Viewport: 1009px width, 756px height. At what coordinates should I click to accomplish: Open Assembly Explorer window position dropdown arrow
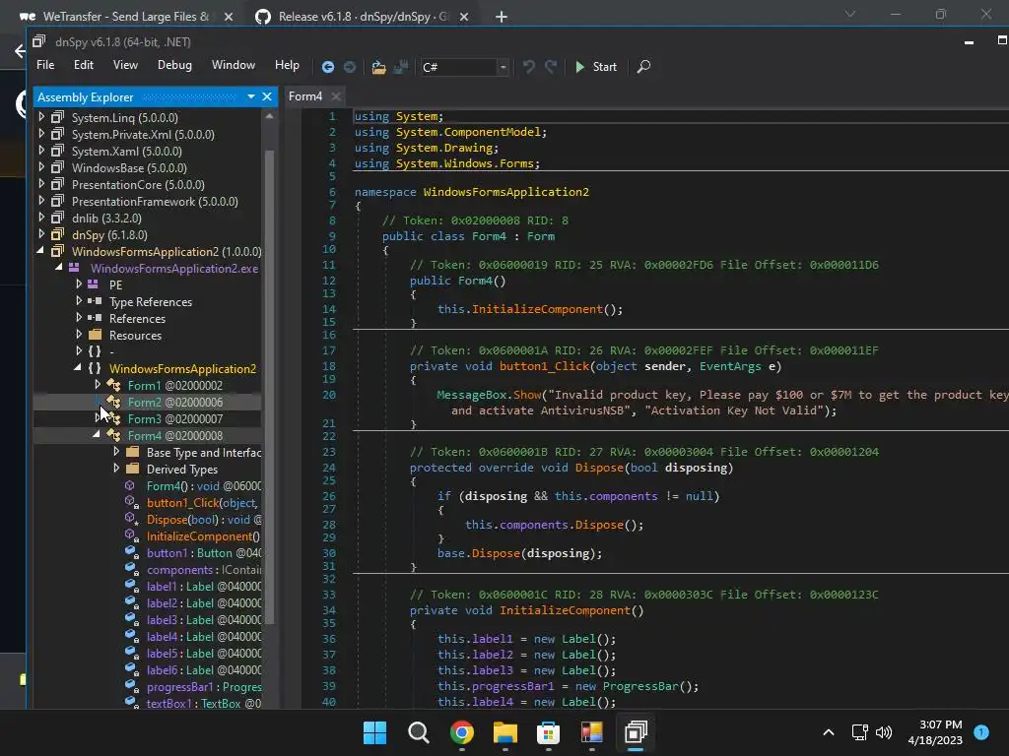coord(251,96)
